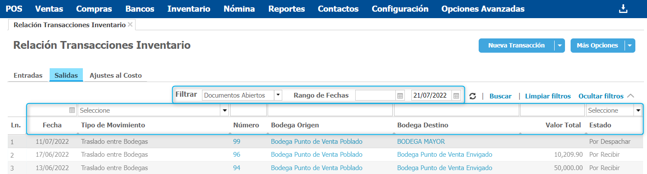
Task: Open the Estado Seleccione filter dropdown
Action: pyautogui.click(x=638, y=111)
